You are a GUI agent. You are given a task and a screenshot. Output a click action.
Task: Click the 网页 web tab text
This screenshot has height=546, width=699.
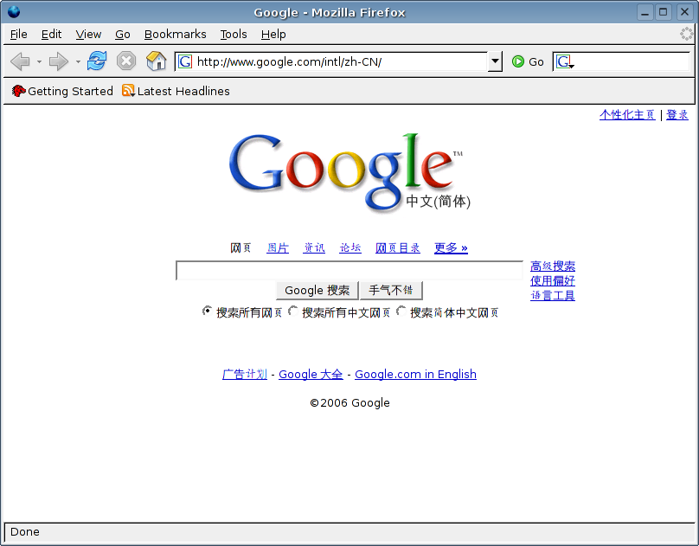point(240,247)
